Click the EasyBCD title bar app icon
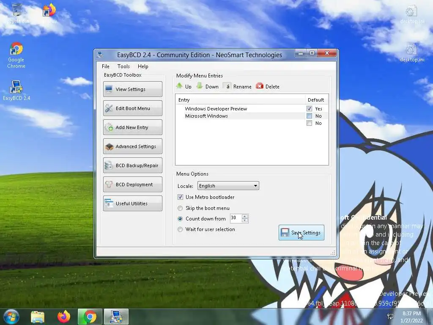The height and width of the screenshot is (325, 433). coord(100,55)
